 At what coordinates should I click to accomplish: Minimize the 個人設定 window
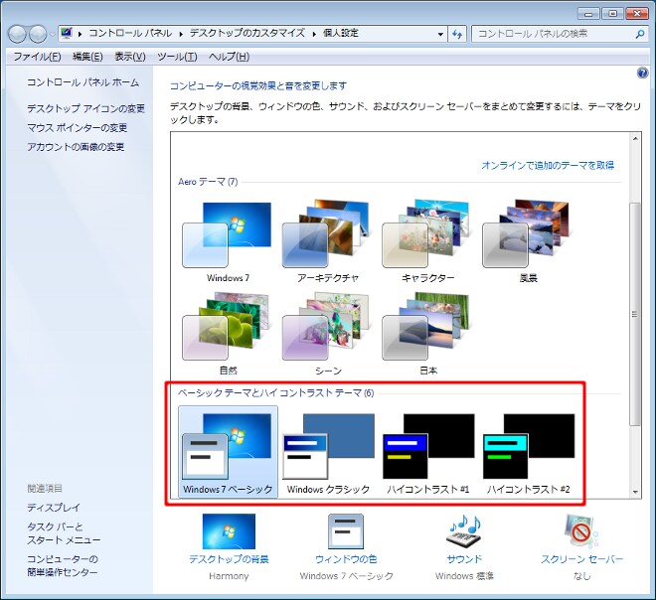tap(588, 13)
